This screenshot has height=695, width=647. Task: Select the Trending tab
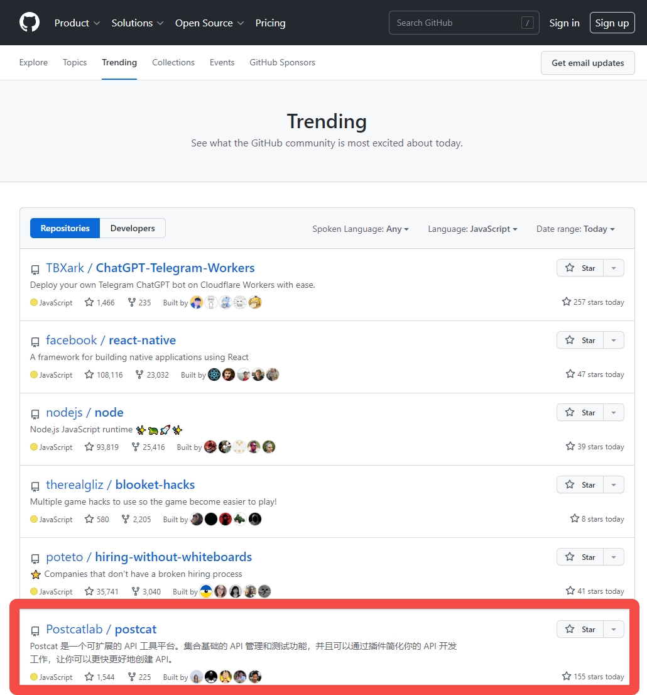(x=119, y=62)
